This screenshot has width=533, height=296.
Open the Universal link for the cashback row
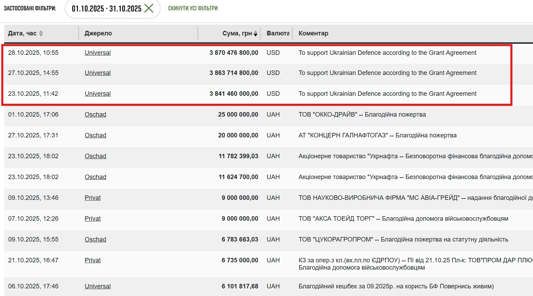[x=98, y=286]
